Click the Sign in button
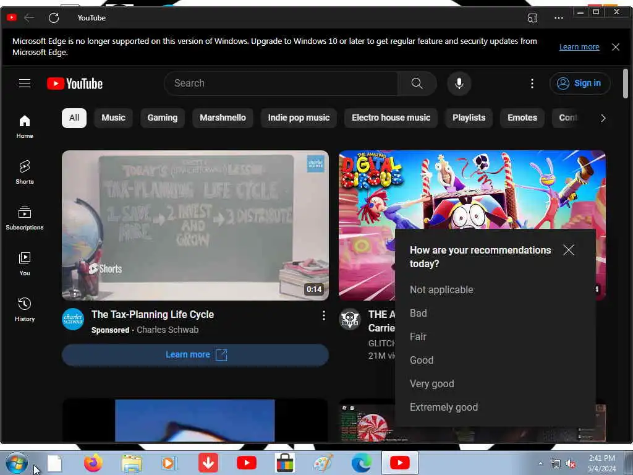The width and height of the screenshot is (633, 475). (580, 83)
